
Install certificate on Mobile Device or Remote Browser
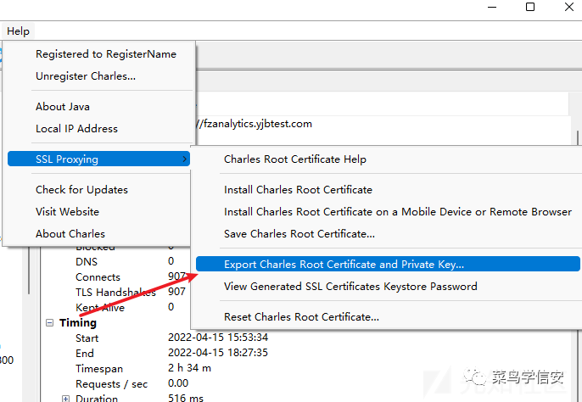point(398,211)
